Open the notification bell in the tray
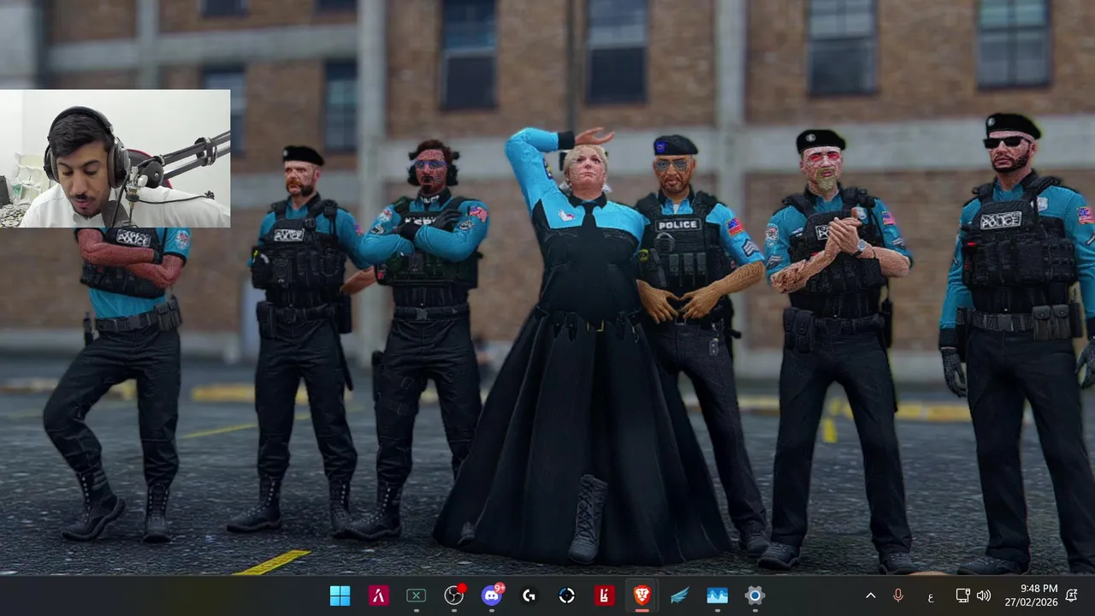 (1072, 595)
